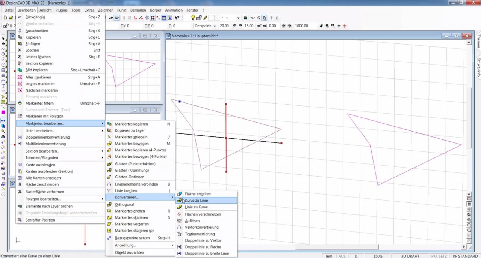Click the padlock icon near the pencil
The height and width of the screenshot is (258, 481).
[199, 17]
